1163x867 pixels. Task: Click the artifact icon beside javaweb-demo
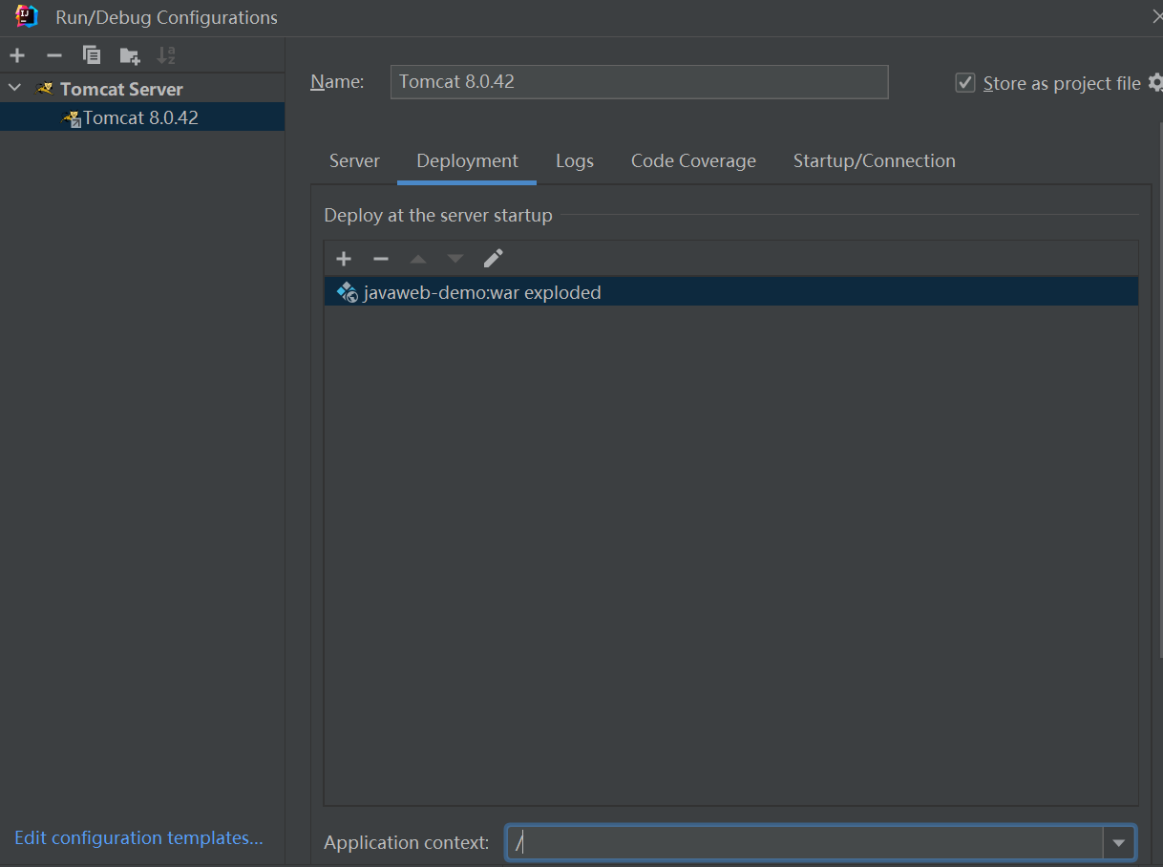point(348,292)
